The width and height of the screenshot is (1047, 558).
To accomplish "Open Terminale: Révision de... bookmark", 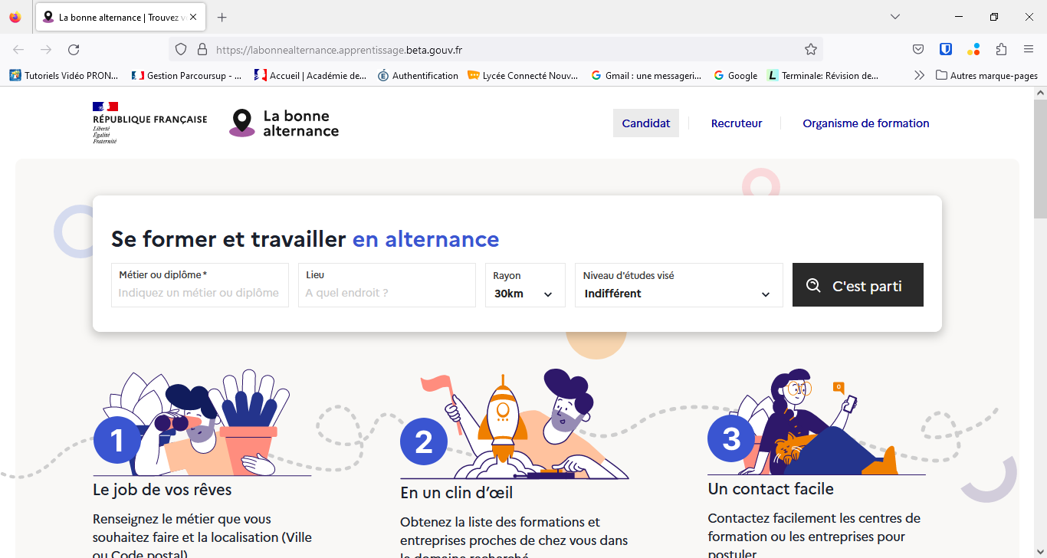I will 822,76.
